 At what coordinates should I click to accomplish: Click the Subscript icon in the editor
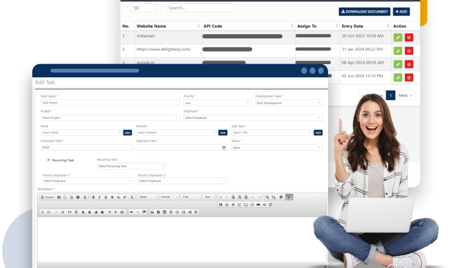[x=119, y=197]
